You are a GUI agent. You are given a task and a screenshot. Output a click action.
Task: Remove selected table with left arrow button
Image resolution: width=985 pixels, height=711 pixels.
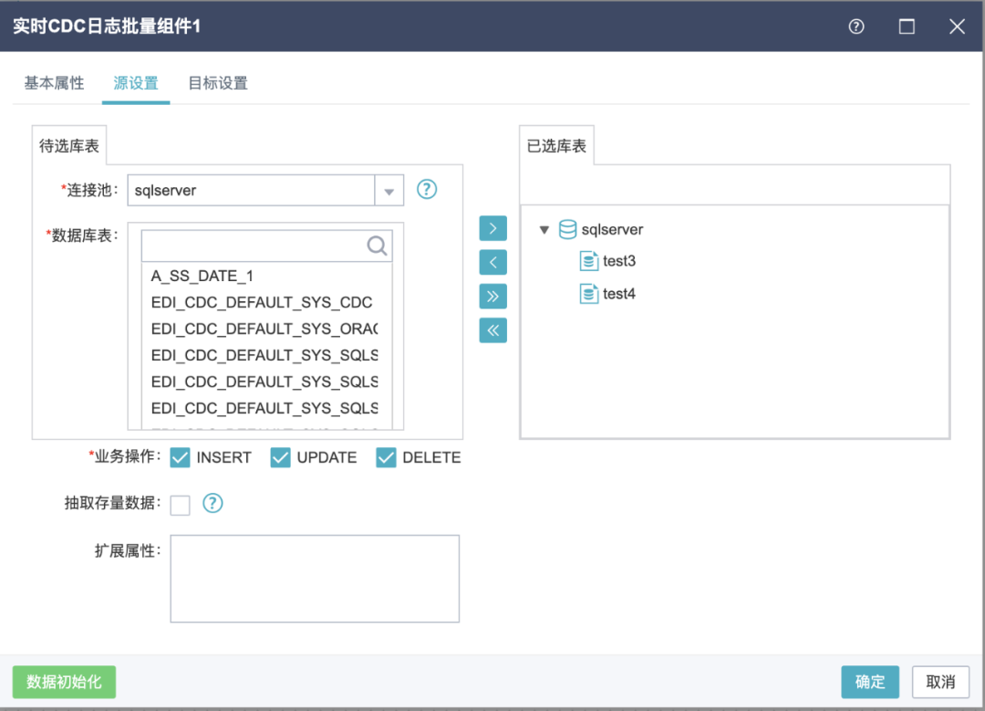click(x=493, y=263)
